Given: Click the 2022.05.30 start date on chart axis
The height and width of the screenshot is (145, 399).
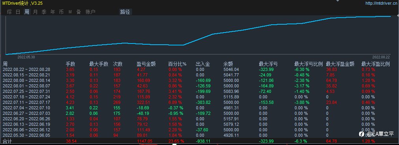Looking at the screenshot, I should 26,57.
